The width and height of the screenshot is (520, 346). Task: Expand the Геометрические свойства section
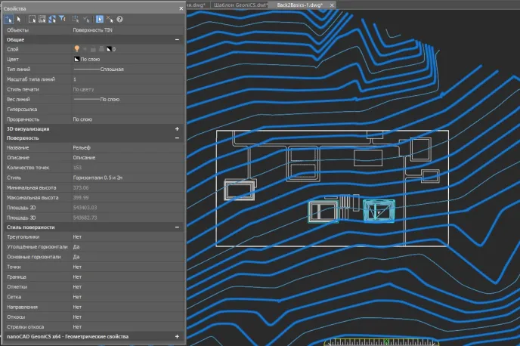click(177, 336)
